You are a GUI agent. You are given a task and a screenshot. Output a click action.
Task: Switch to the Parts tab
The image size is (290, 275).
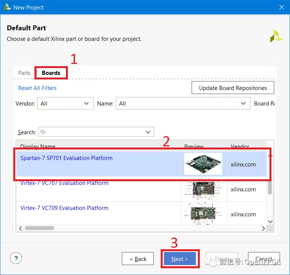24,73
